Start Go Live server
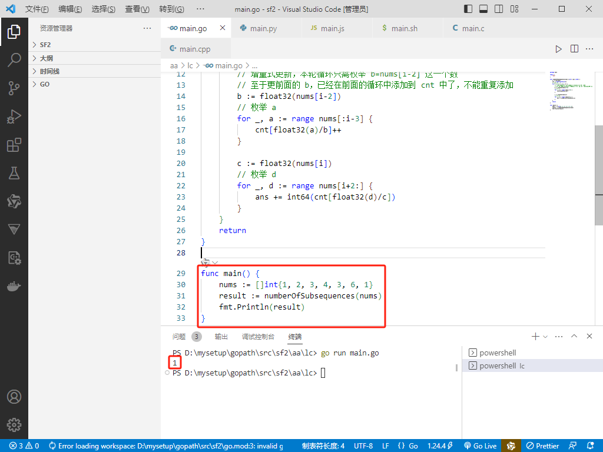The height and width of the screenshot is (452, 603). [x=481, y=446]
